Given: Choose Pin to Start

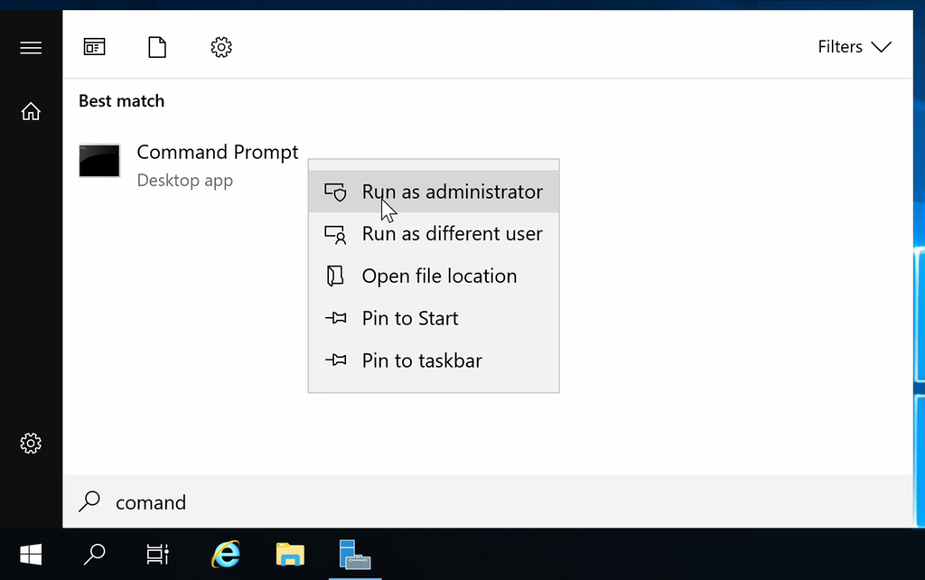Looking at the screenshot, I should (434, 318).
